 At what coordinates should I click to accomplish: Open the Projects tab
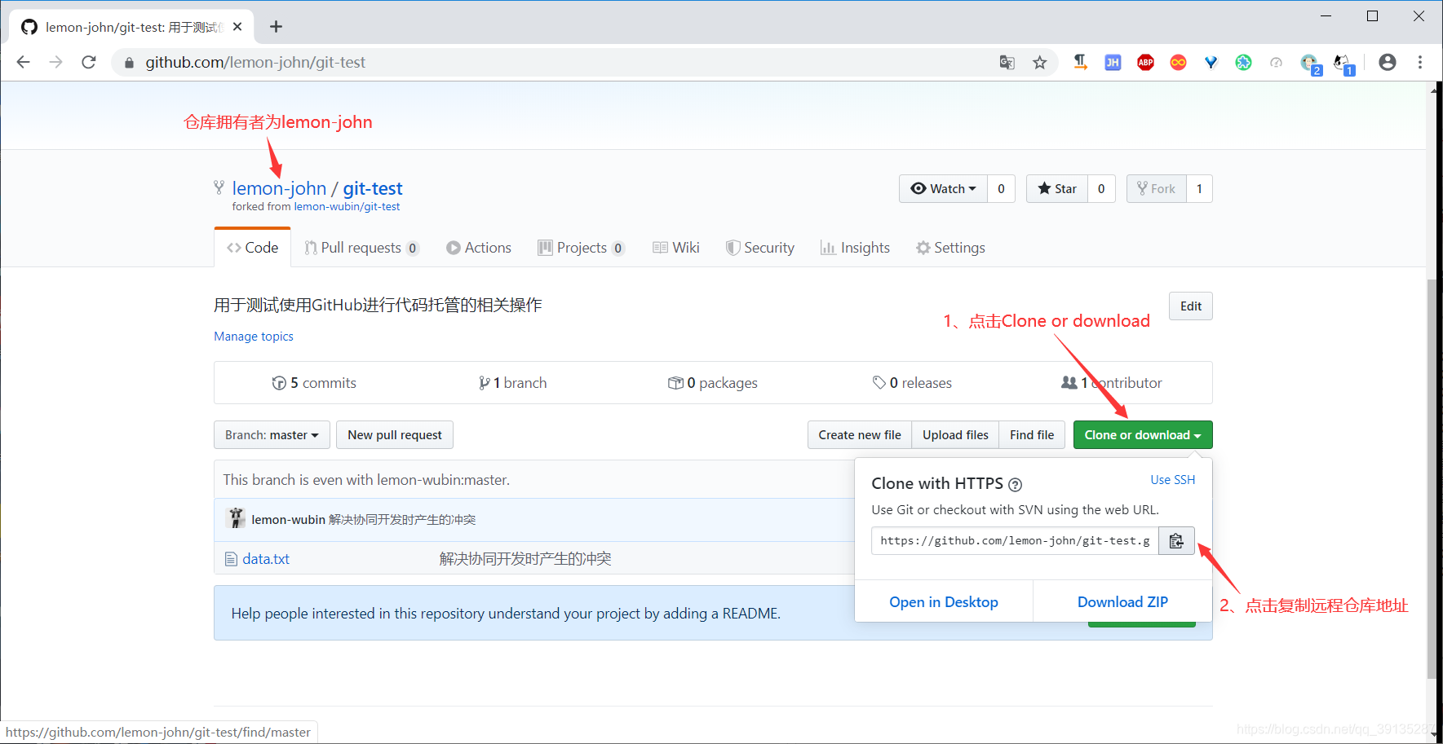coord(582,248)
